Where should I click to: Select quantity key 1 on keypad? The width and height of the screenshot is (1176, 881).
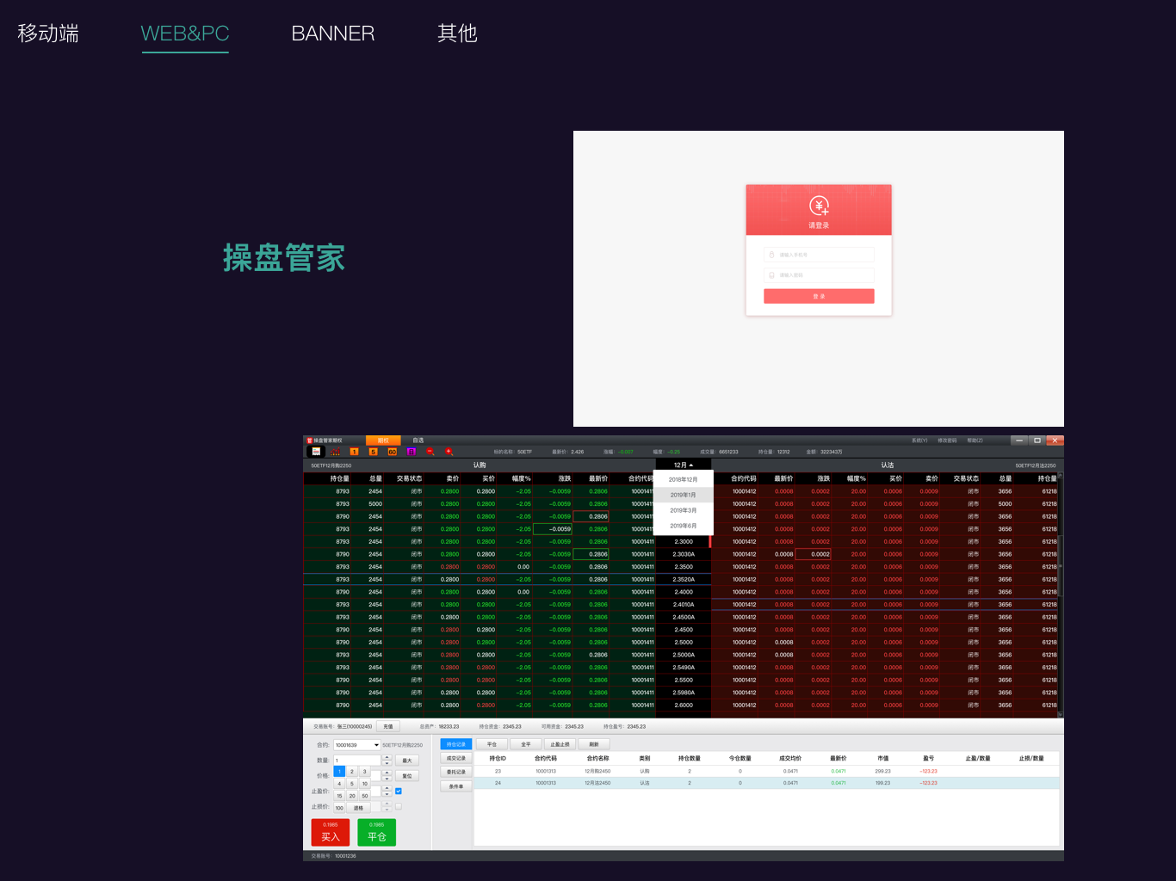339,771
